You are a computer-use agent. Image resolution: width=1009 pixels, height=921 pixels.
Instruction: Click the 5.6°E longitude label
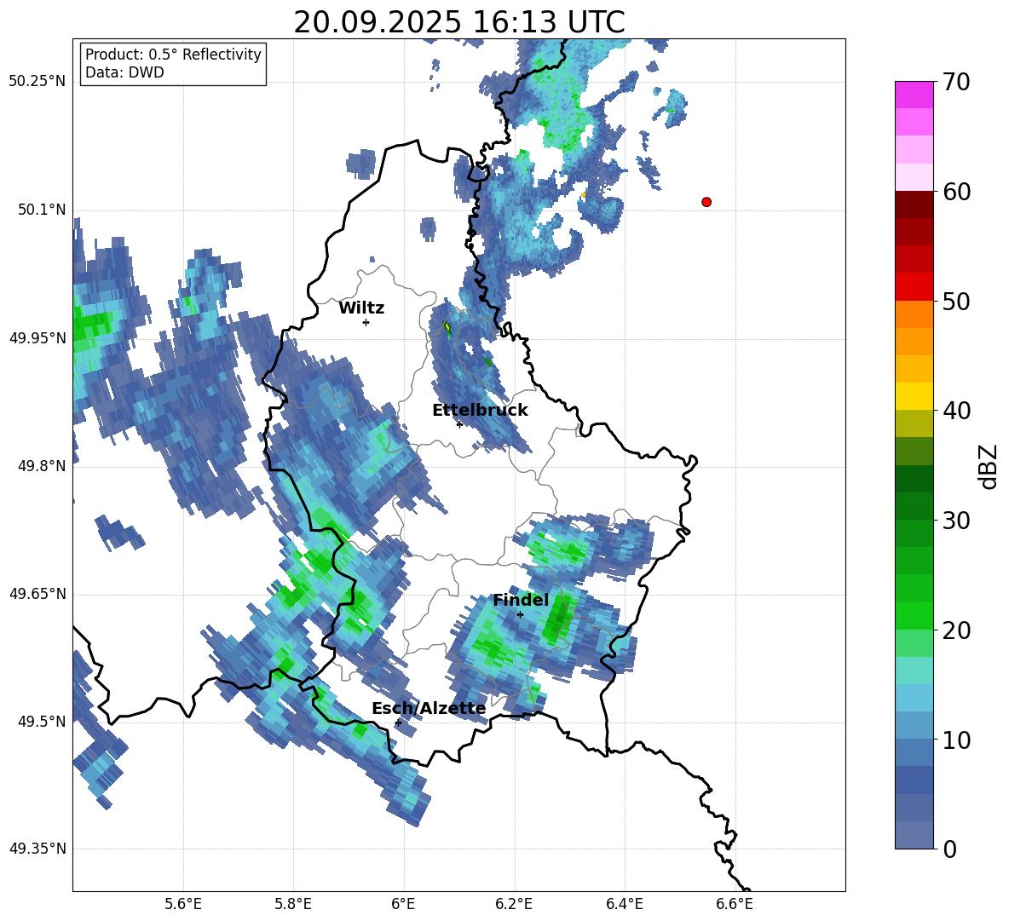[183, 904]
